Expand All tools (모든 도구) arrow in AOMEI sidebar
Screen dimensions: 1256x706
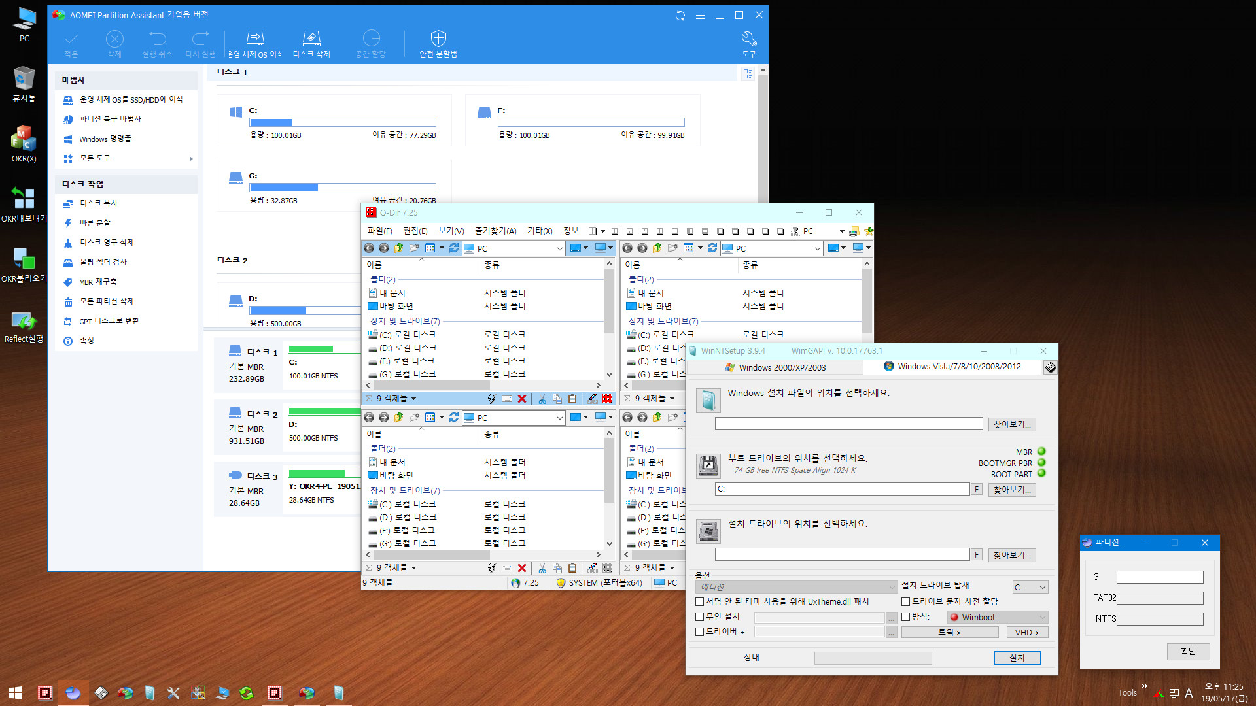tap(191, 159)
